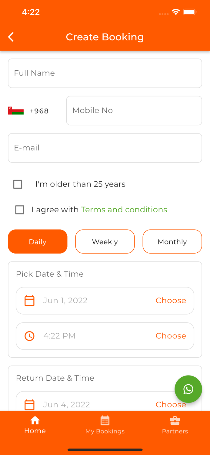210x455 pixels.
Task: Tap the Home icon in bottom bar
Action: [x=35, y=420]
